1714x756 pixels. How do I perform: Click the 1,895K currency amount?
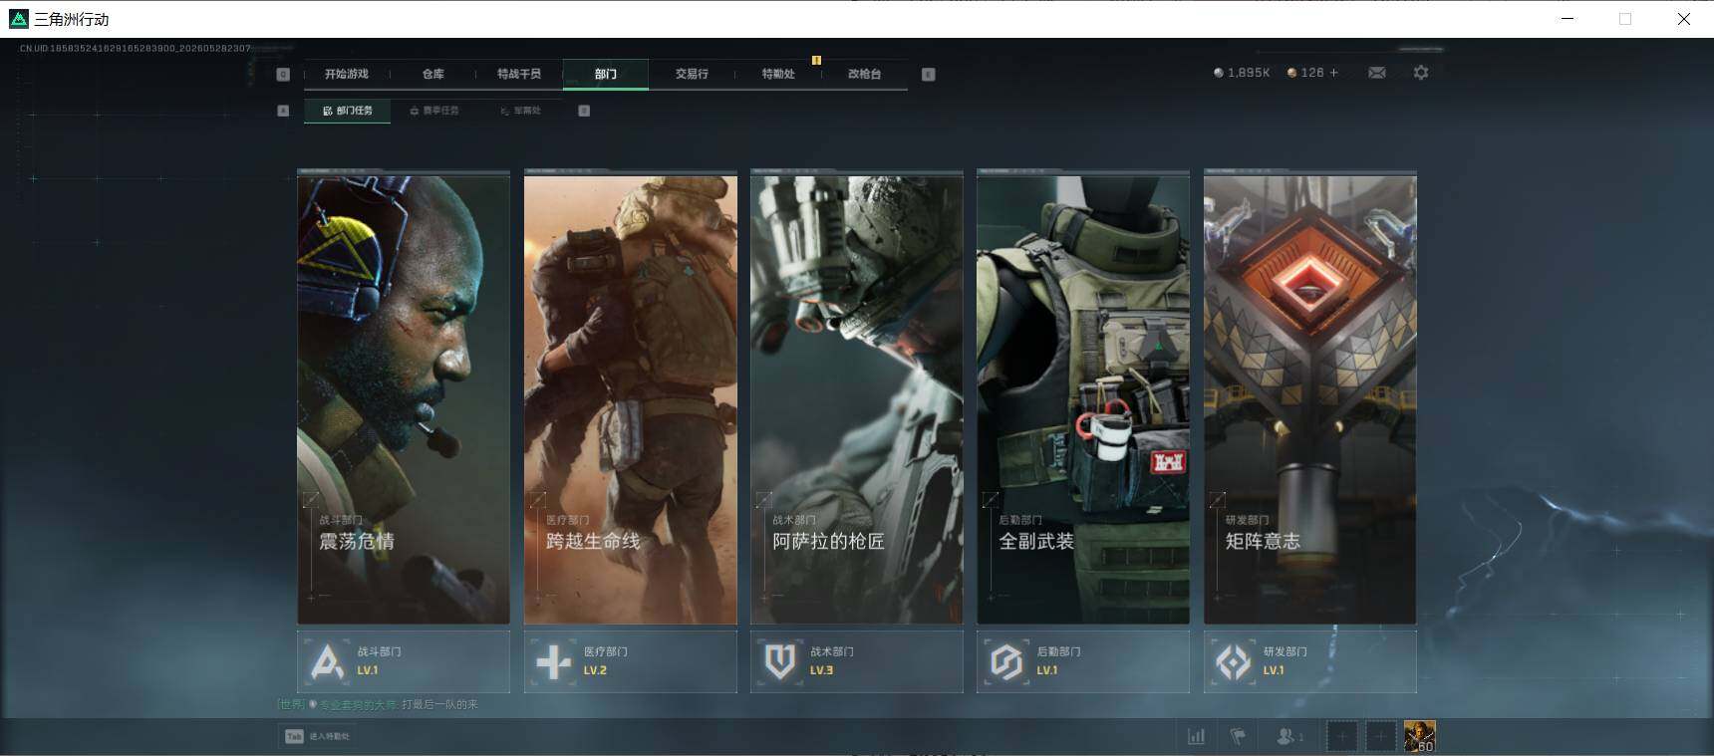tap(1249, 73)
